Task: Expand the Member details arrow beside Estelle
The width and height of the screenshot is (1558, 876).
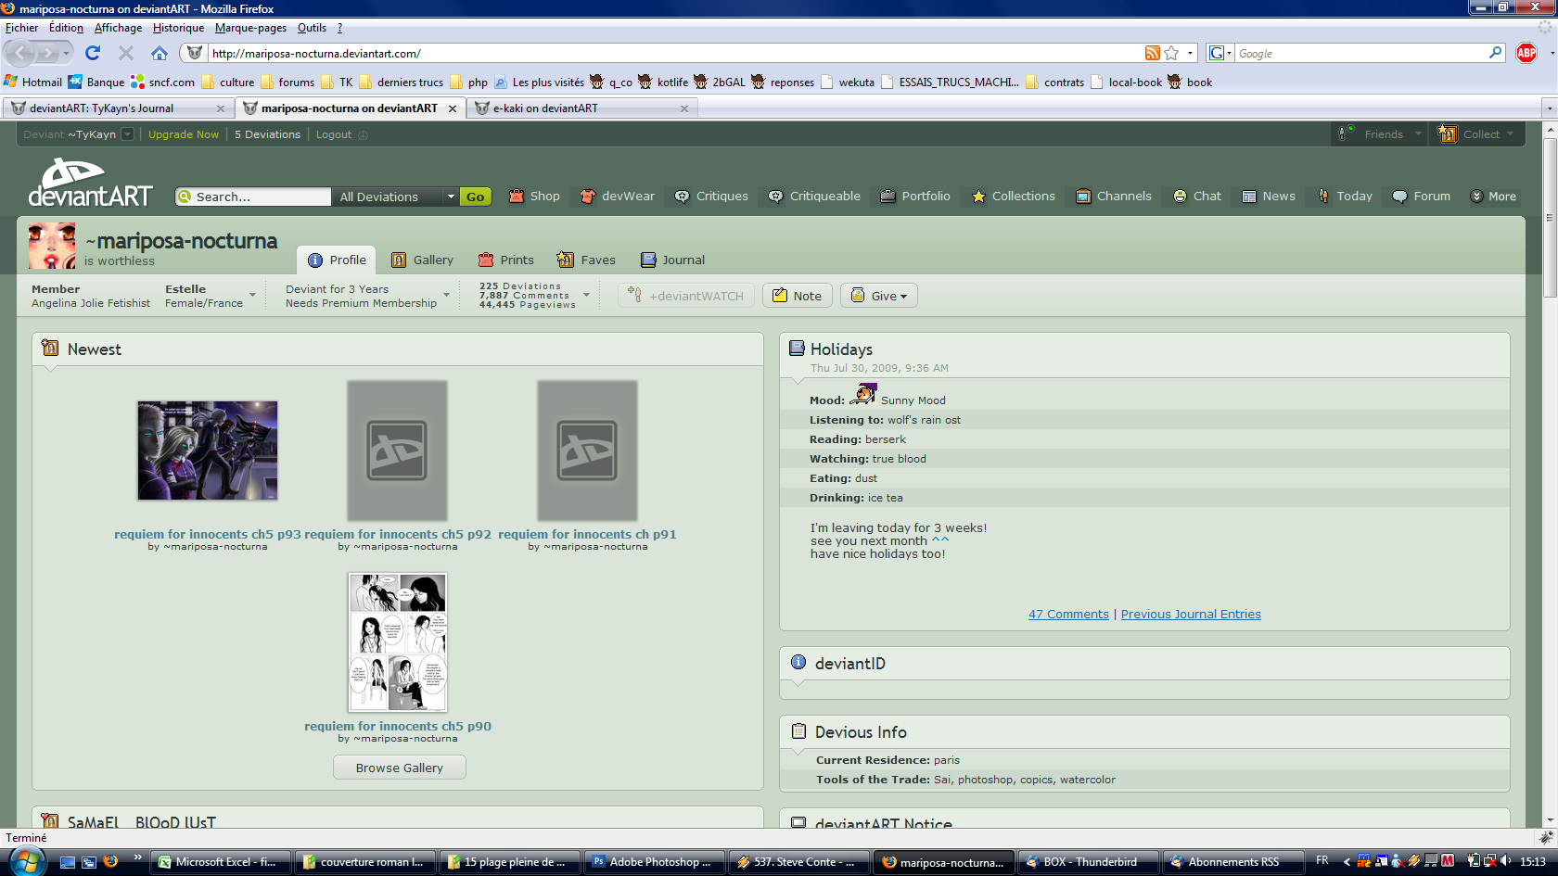Action: tap(252, 296)
